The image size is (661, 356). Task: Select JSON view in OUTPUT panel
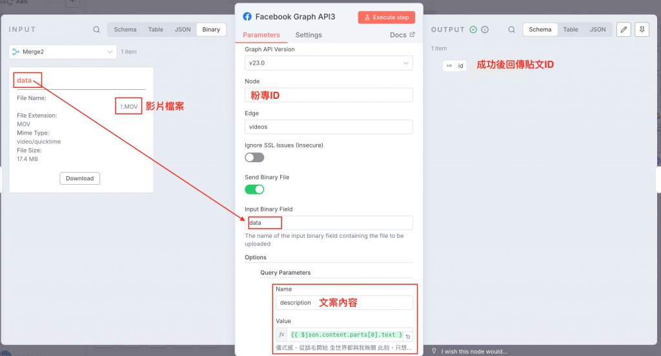(x=598, y=30)
